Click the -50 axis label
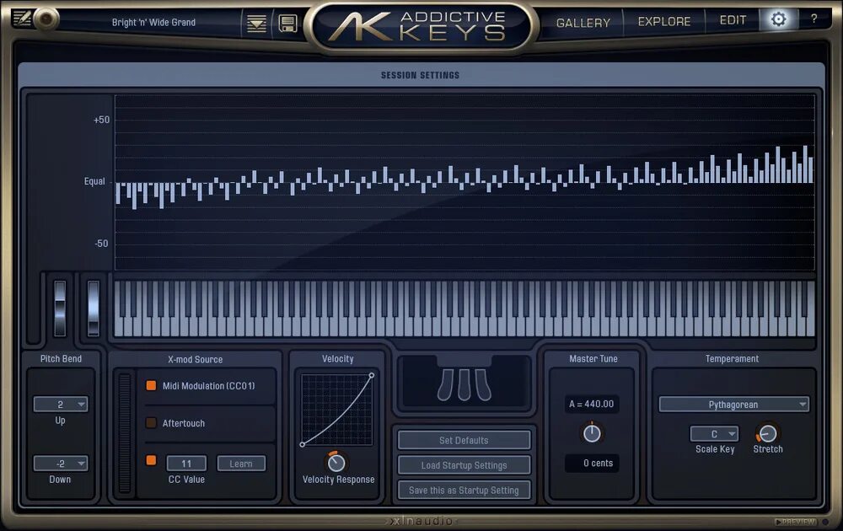The height and width of the screenshot is (531, 843). coord(102,244)
